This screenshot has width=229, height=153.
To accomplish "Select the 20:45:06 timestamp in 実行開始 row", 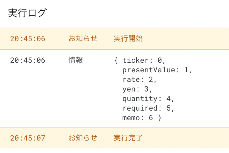I will pyautogui.click(x=27, y=39).
